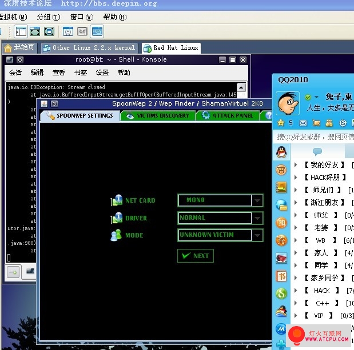Open Konsole 编辑 menu
Image resolution: width=354 pixels, height=350 pixels.
[x=37, y=73]
